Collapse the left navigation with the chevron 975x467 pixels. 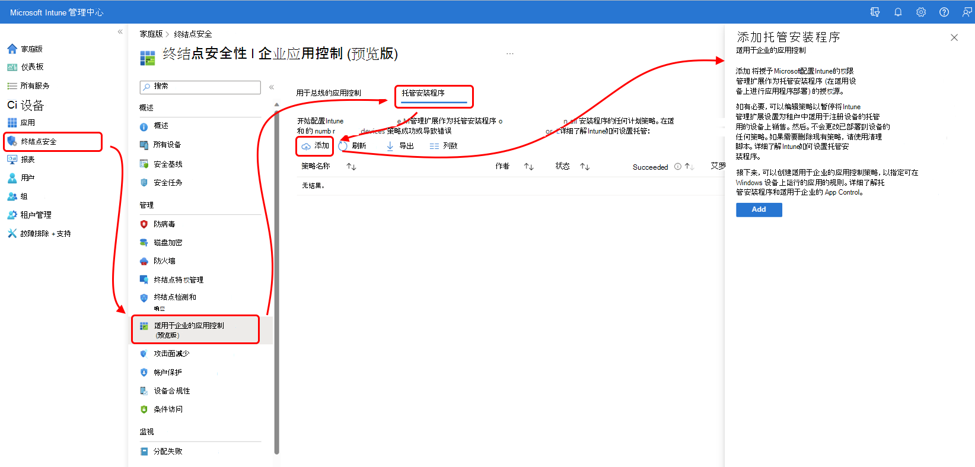(x=120, y=31)
